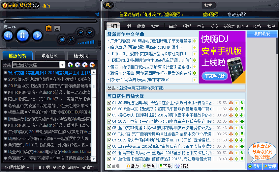279x172 pixels.
Task: Click the '下载手机版' ad button
Action: [x=215, y=76]
